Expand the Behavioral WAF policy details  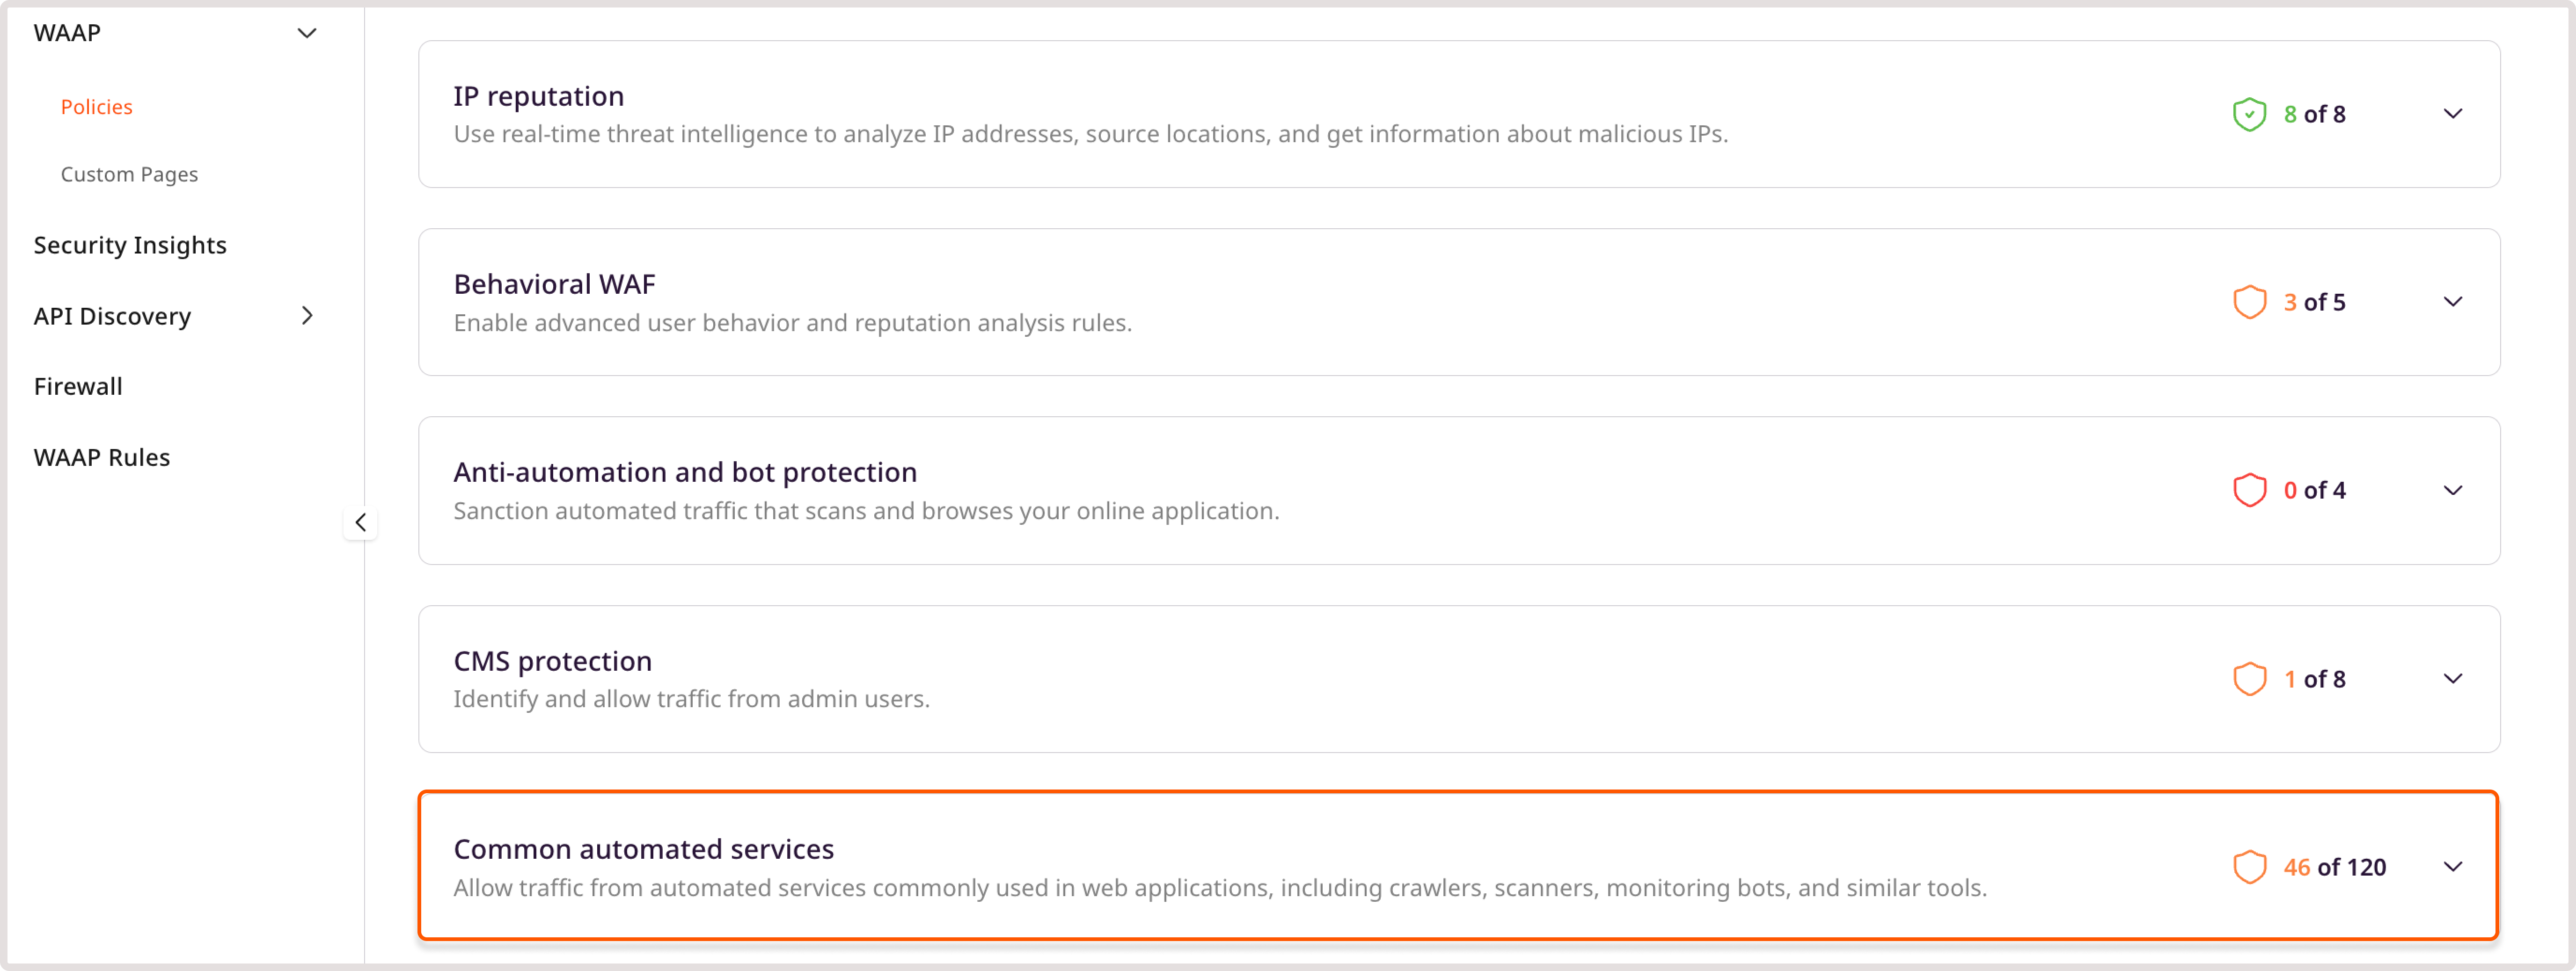pos(2453,302)
